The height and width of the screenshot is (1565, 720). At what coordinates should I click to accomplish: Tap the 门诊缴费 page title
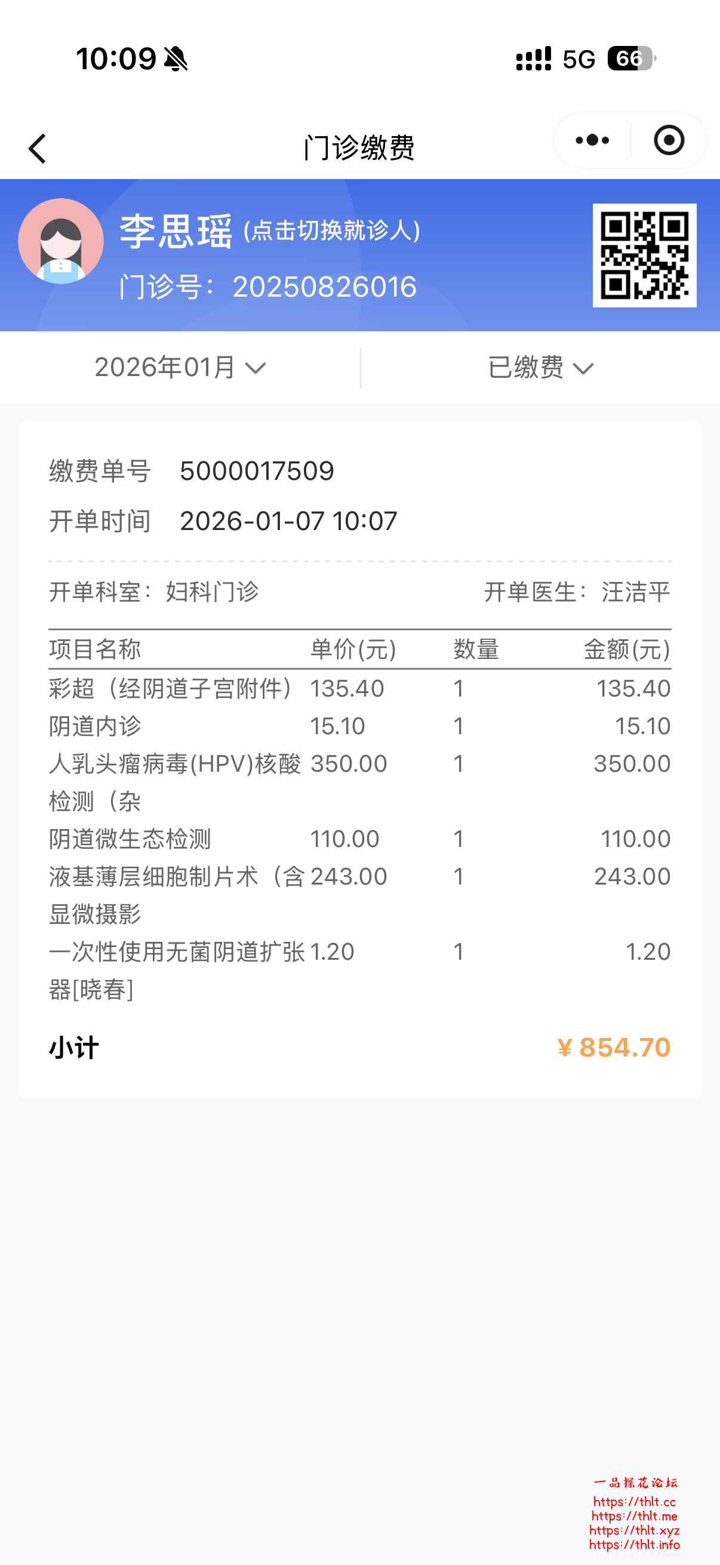(359, 147)
